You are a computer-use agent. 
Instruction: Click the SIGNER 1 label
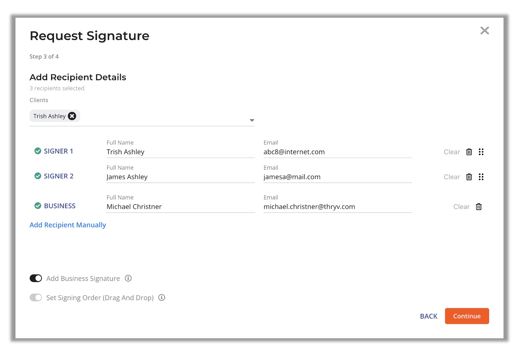coord(59,151)
